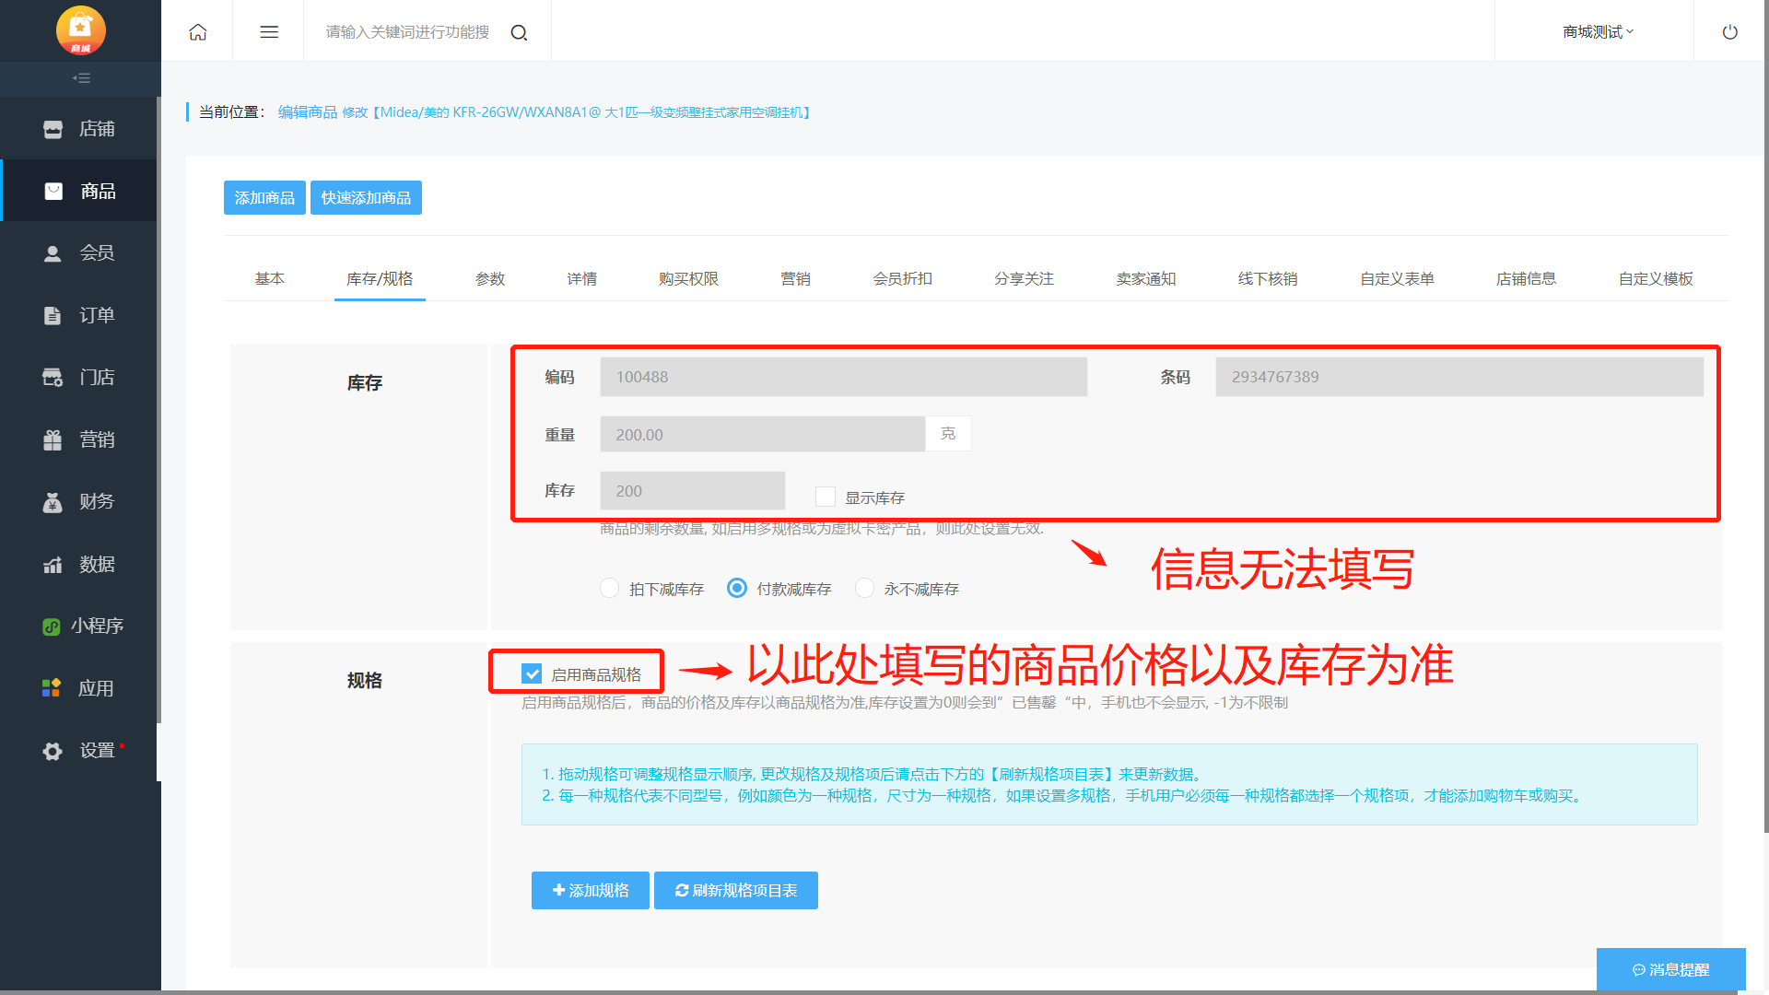Select the 拍下减库存 radio option
The width and height of the screenshot is (1769, 995).
(609, 588)
